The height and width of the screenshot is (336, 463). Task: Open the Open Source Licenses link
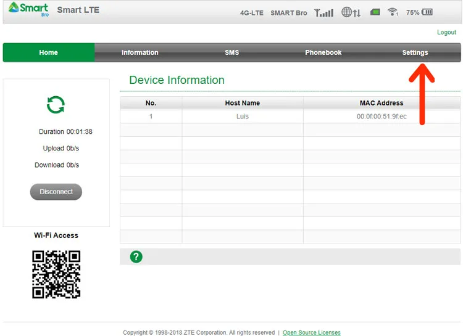tap(312, 332)
